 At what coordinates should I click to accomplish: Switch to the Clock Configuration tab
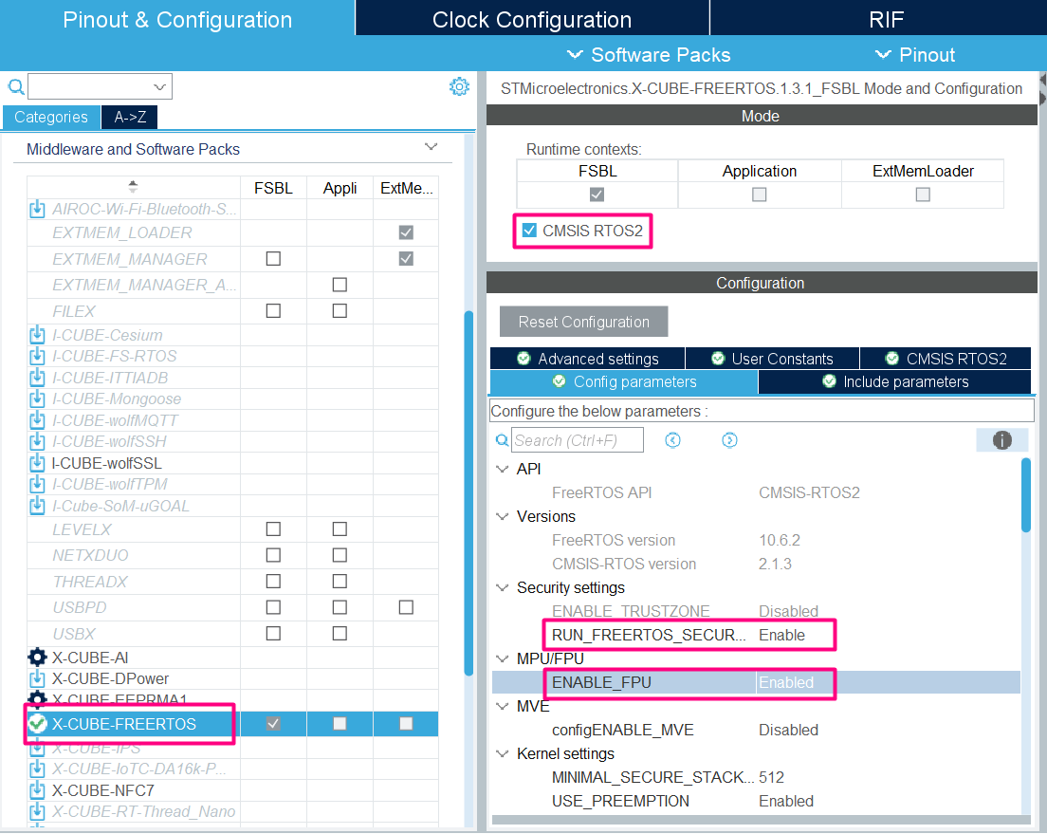(531, 18)
